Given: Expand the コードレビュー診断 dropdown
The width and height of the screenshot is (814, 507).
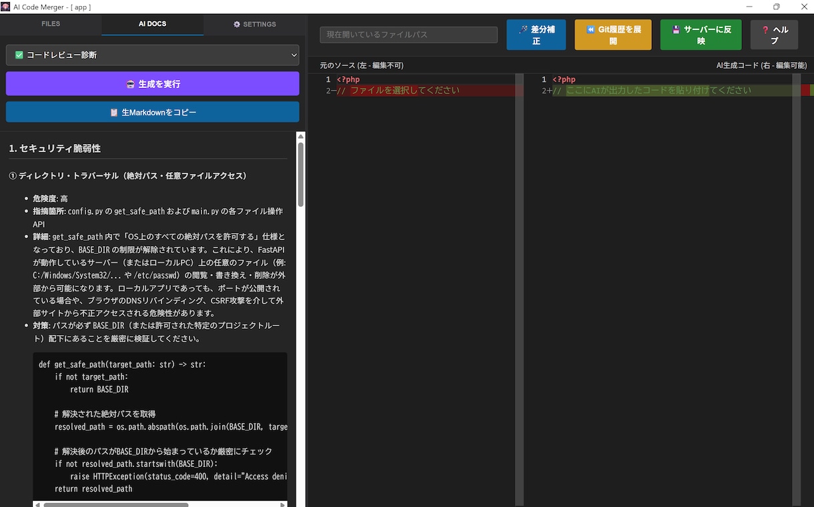Looking at the screenshot, I should point(152,55).
